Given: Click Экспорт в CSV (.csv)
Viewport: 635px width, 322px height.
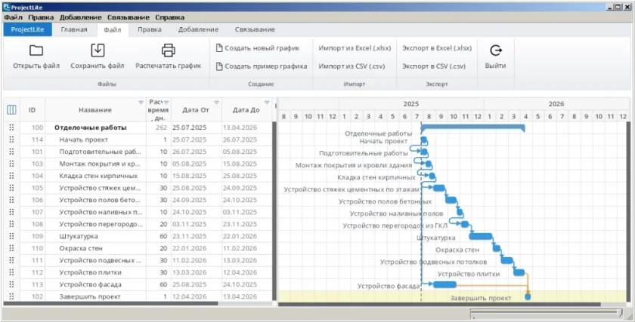Looking at the screenshot, I should point(434,66).
